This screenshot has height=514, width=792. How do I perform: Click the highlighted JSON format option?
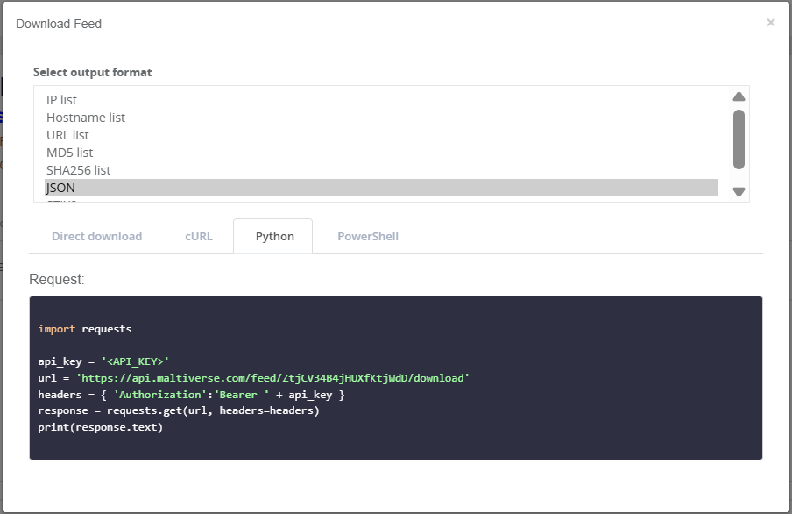click(x=61, y=188)
